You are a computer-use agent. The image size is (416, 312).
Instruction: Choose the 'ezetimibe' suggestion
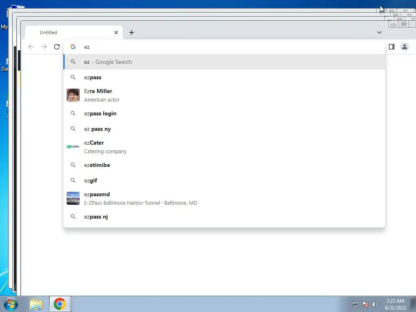[224, 165]
